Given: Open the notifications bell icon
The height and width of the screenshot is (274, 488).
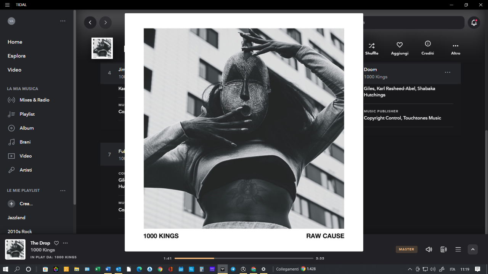Looking at the screenshot, I should 474,22.
